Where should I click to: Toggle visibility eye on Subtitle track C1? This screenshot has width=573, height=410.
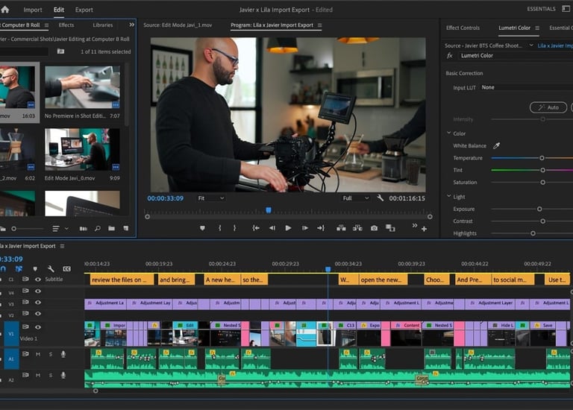click(38, 280)
